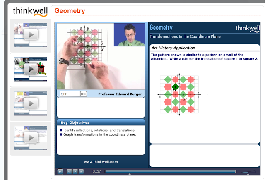Click 'Transformations in the Coordinate Plane' subtitle
The width and height of the screenshot is (265, 180).
[185, 36]
